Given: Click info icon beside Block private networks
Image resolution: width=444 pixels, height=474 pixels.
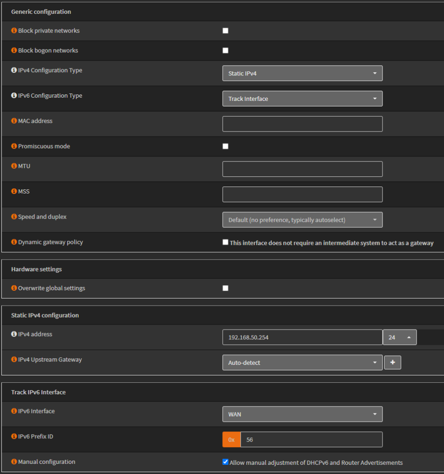Looking at the screenshot, I should pyautogui.click(x=14, y=31).
